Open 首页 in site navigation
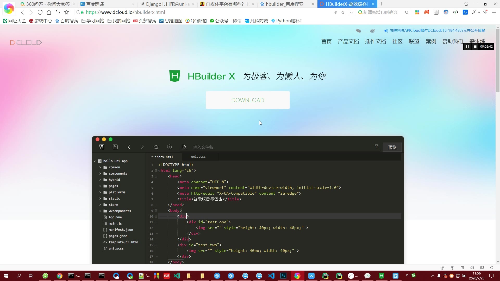Screen dimensions: 500x281 point(326,41)
